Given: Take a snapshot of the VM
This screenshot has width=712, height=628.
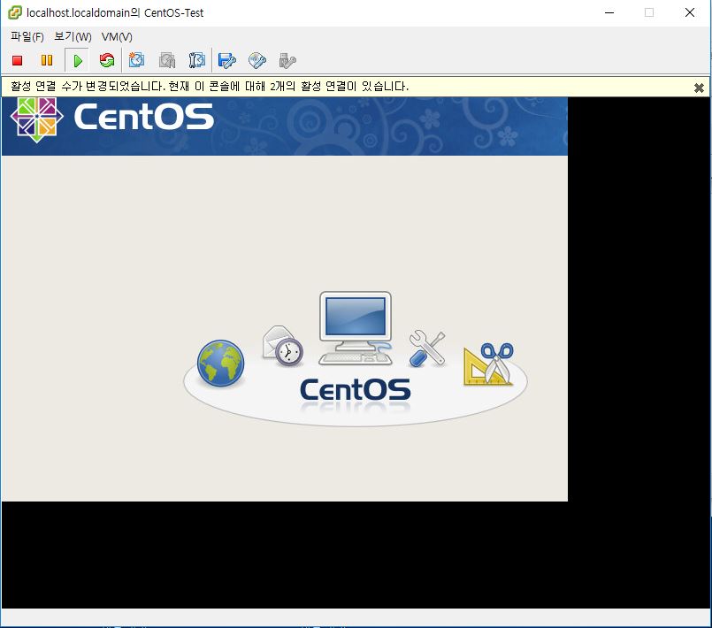Looking at the screenshot, I should 137,60.
